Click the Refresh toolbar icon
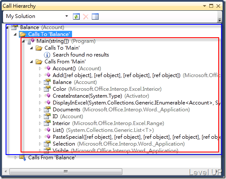 tap(76, 17)
